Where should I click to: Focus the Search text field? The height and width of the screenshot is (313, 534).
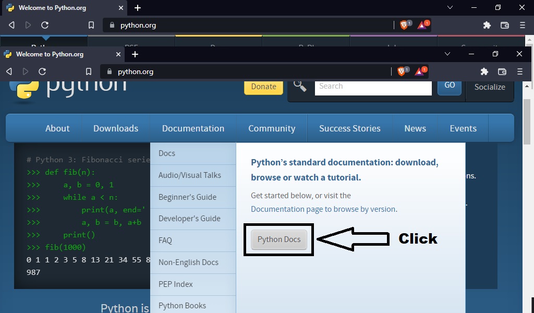(373, 88)
